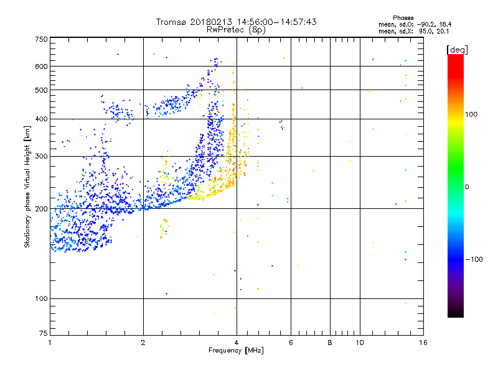
Task: Click the colorbar tick label '0'
Action: point(467,187)
